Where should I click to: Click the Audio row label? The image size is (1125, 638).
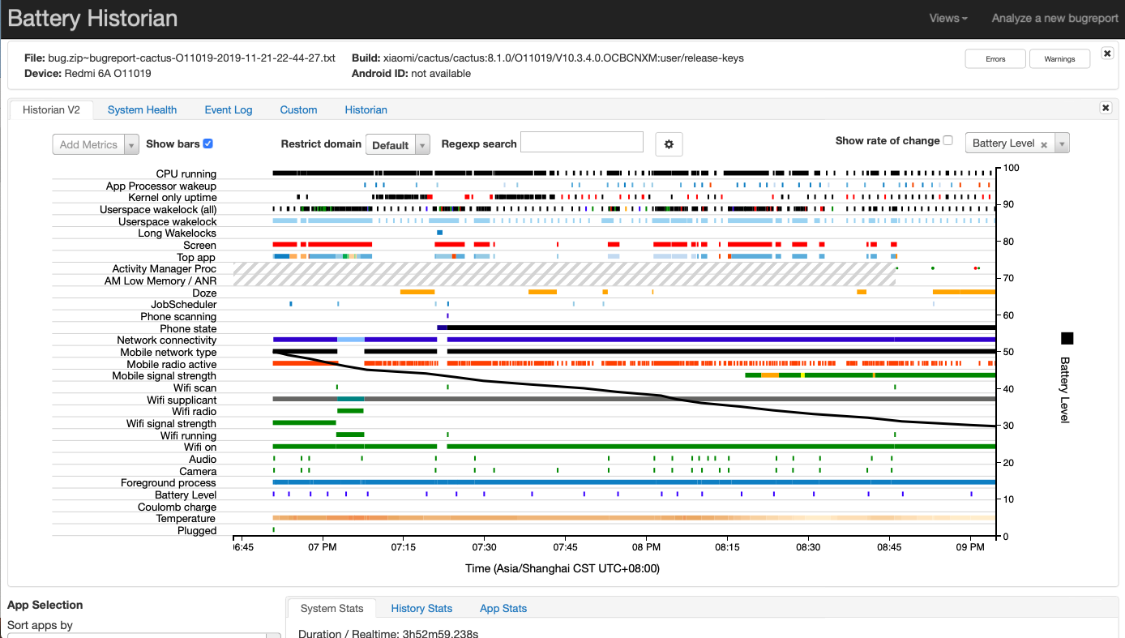point(203,460)
